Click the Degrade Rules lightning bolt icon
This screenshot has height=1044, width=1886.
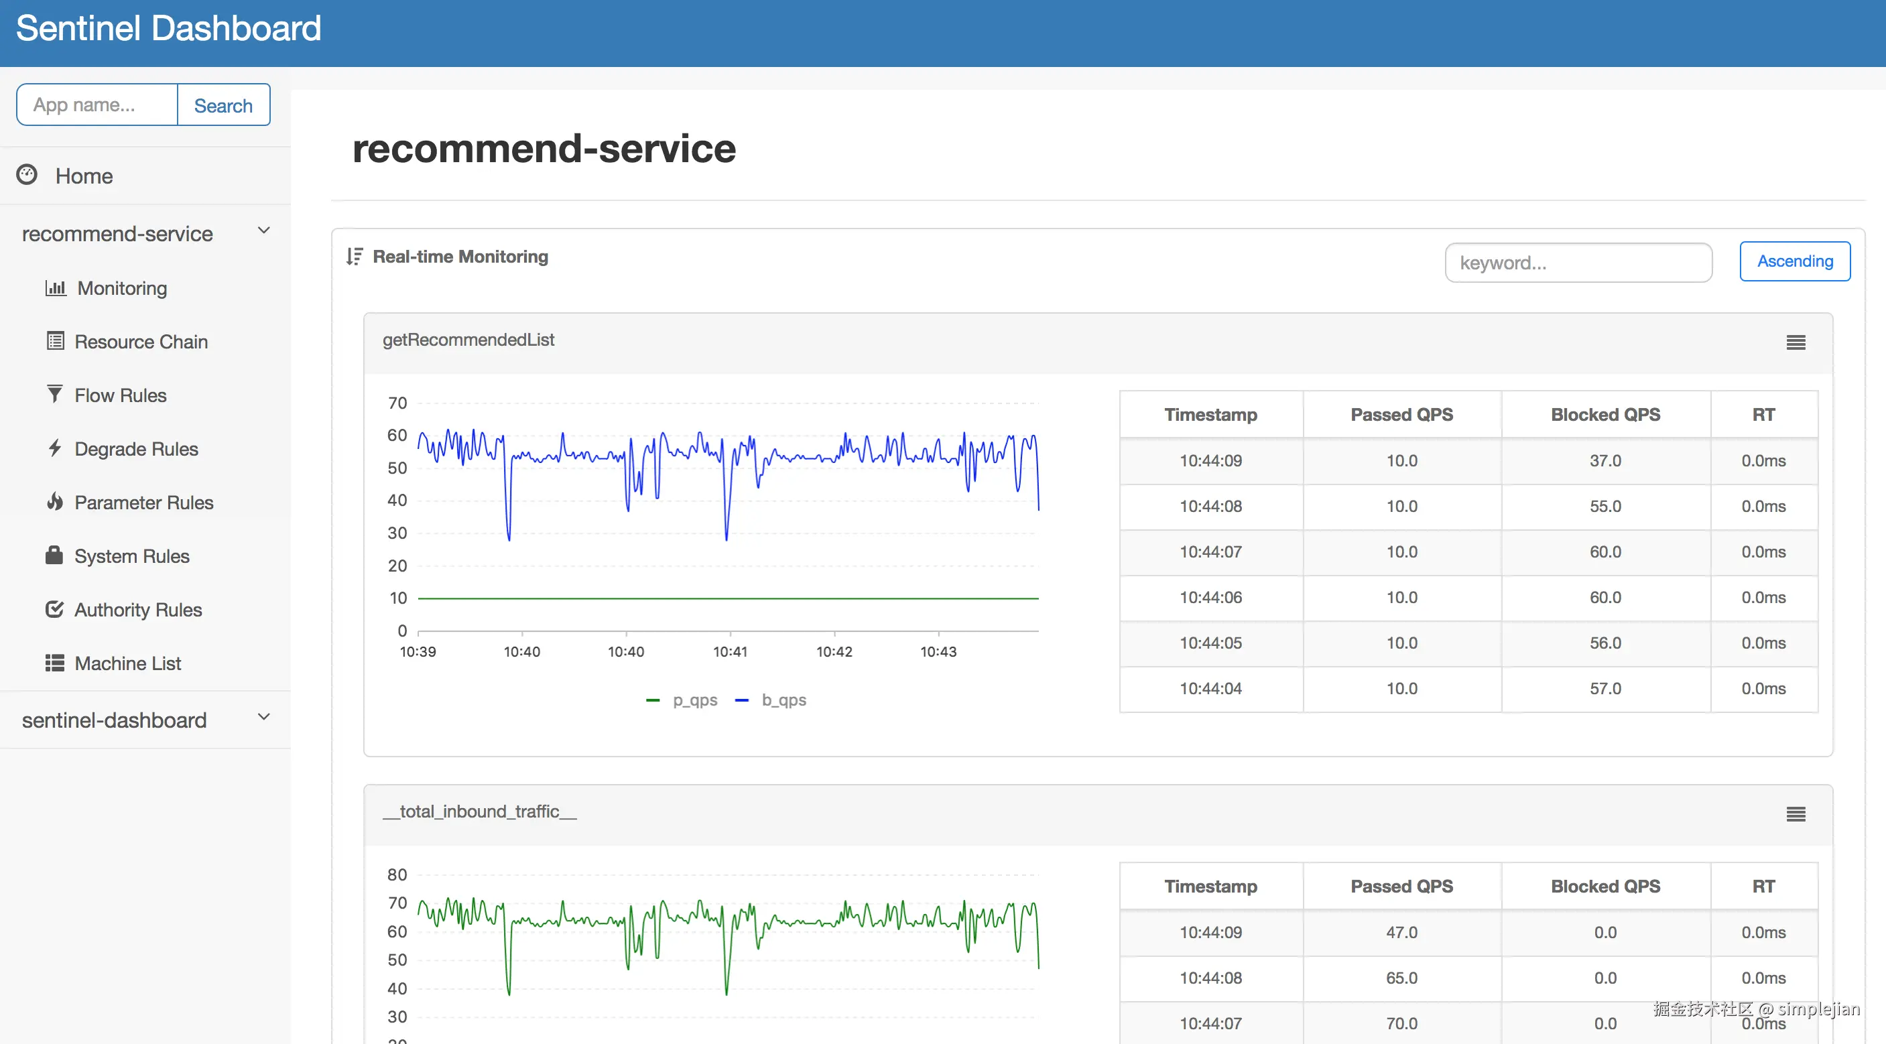[x=55, y=448]
